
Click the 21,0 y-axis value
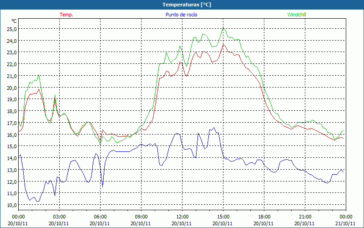point(12,76)
